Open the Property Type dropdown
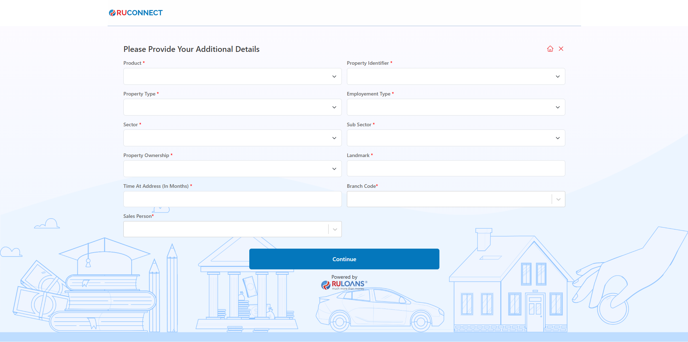 [232, 107]
